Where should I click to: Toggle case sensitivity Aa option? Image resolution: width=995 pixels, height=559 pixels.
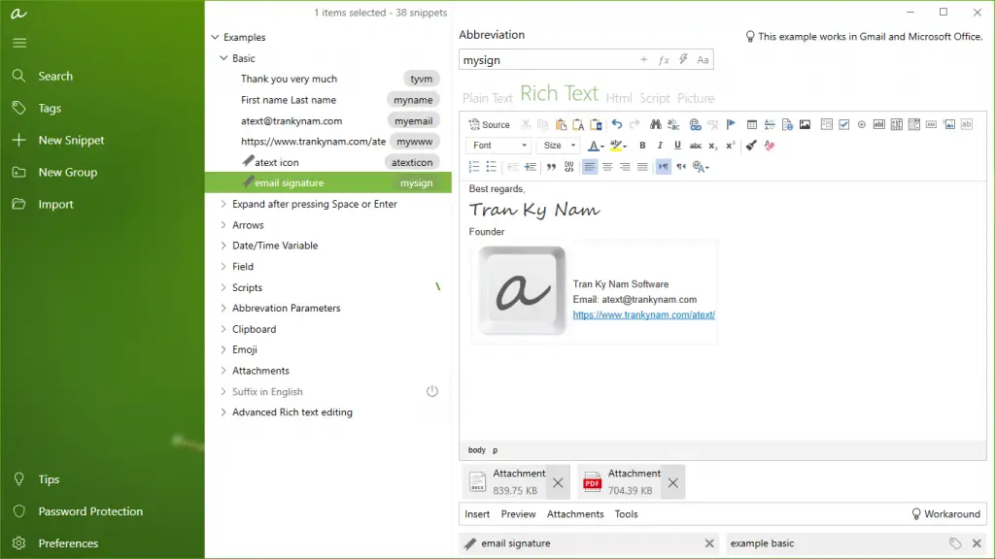[703, 59]
